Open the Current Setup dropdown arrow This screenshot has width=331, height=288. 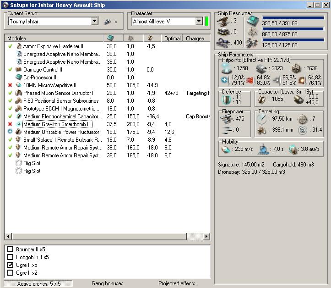tap(95, 22)
